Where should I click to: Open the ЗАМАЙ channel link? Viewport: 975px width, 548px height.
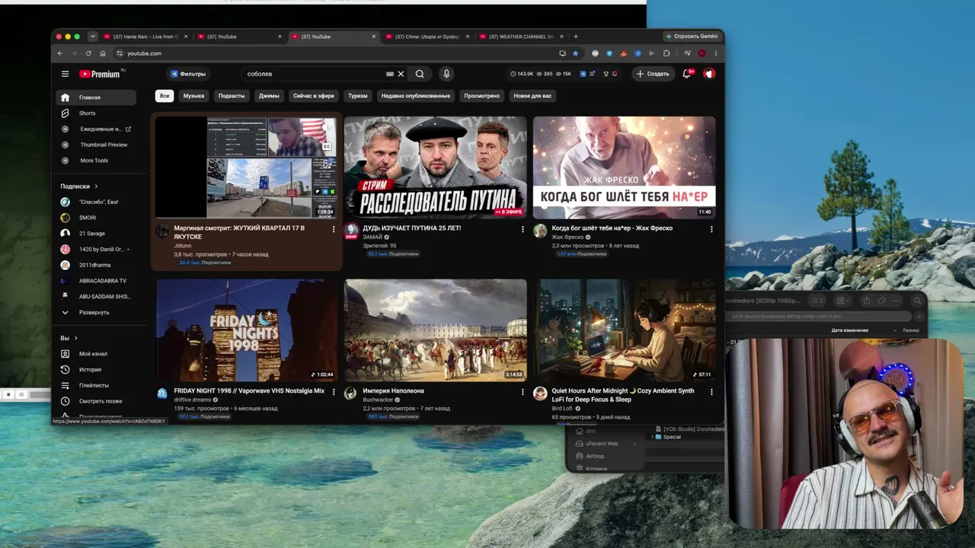tap(372, 237)
